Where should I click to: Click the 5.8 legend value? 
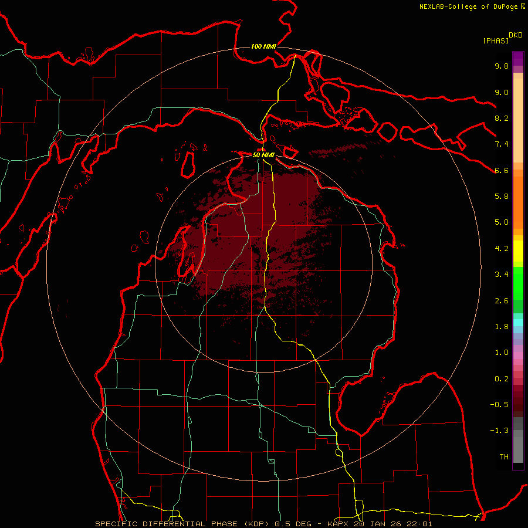point(502,197)
